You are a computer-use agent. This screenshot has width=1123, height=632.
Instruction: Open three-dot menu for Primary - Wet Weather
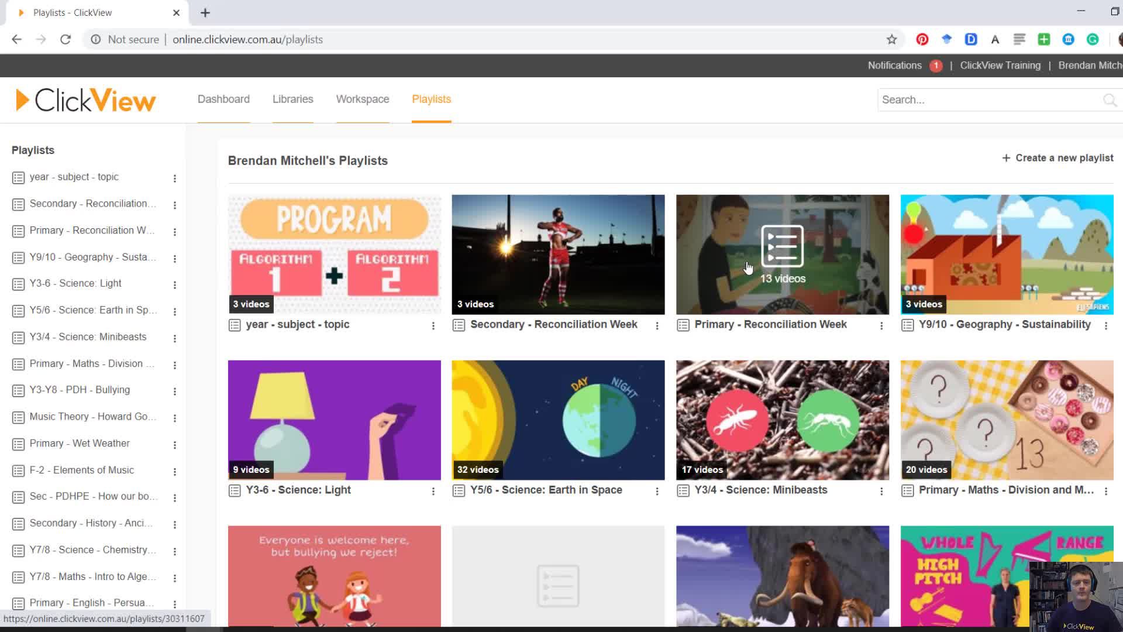click(174, 445)
